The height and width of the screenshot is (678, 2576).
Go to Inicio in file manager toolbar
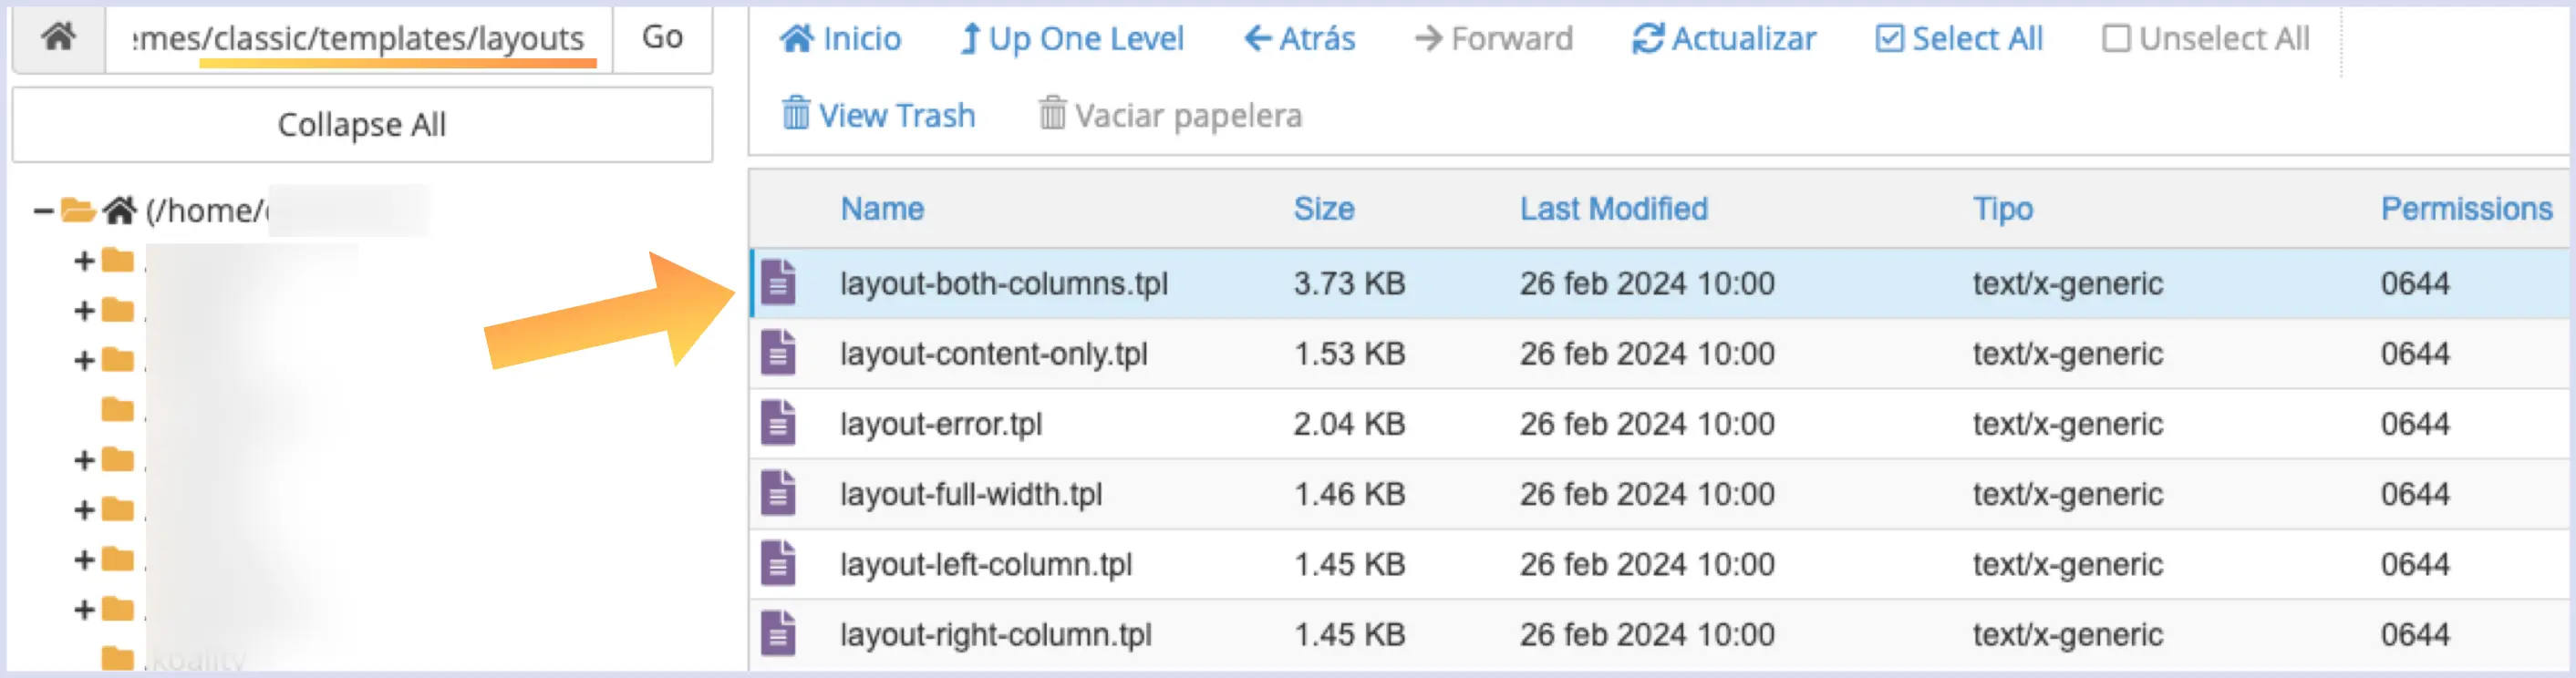pos(840,39)
